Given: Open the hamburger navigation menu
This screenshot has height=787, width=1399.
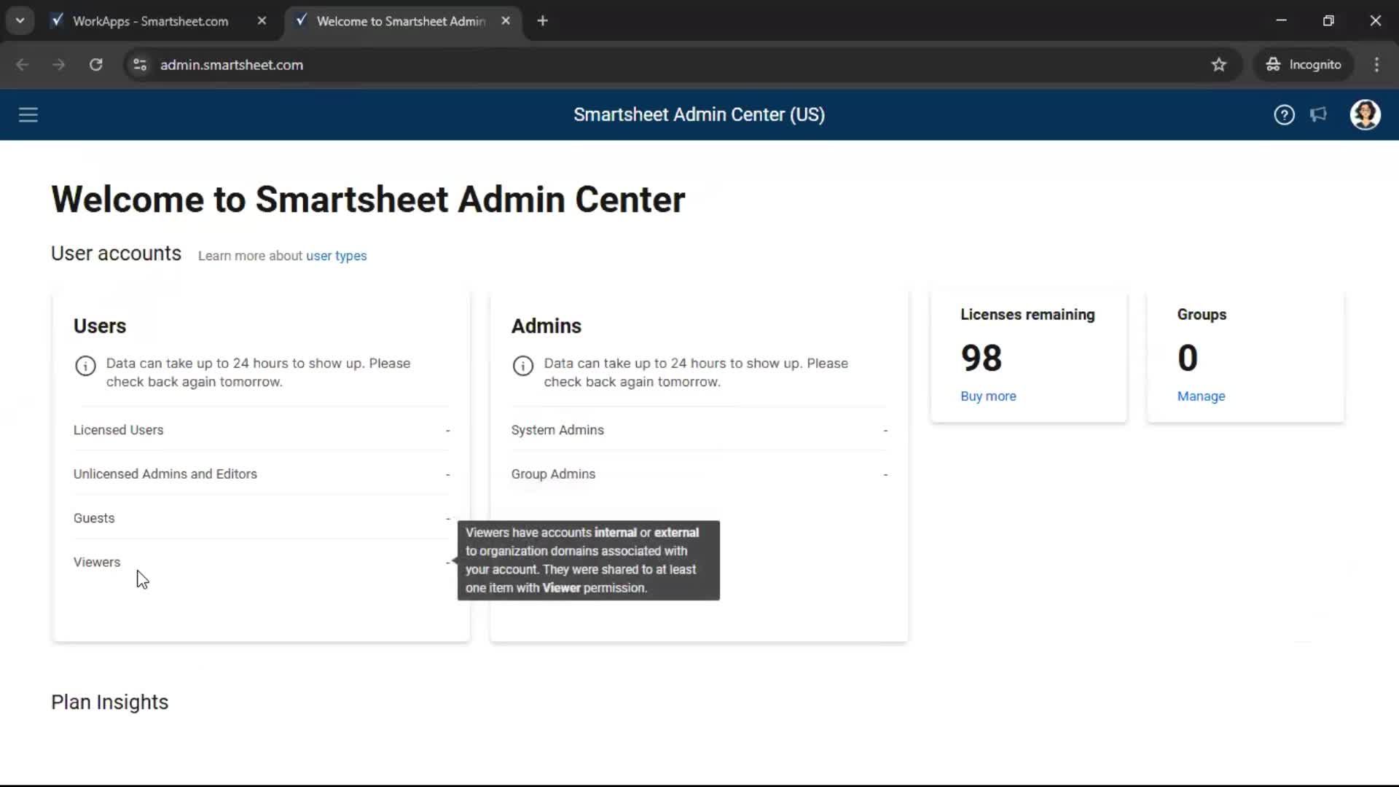Looking at the screenshot, I should tap(28, 114).
